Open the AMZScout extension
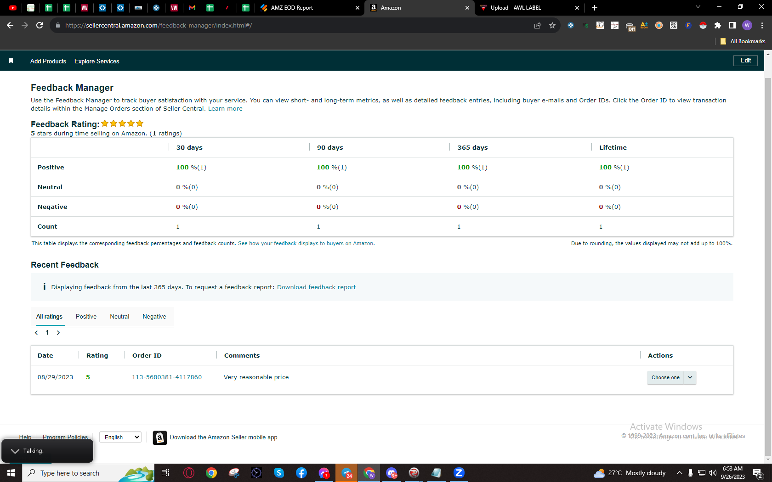This screenshot has width=772, height=482. click(x=644, y=25)
